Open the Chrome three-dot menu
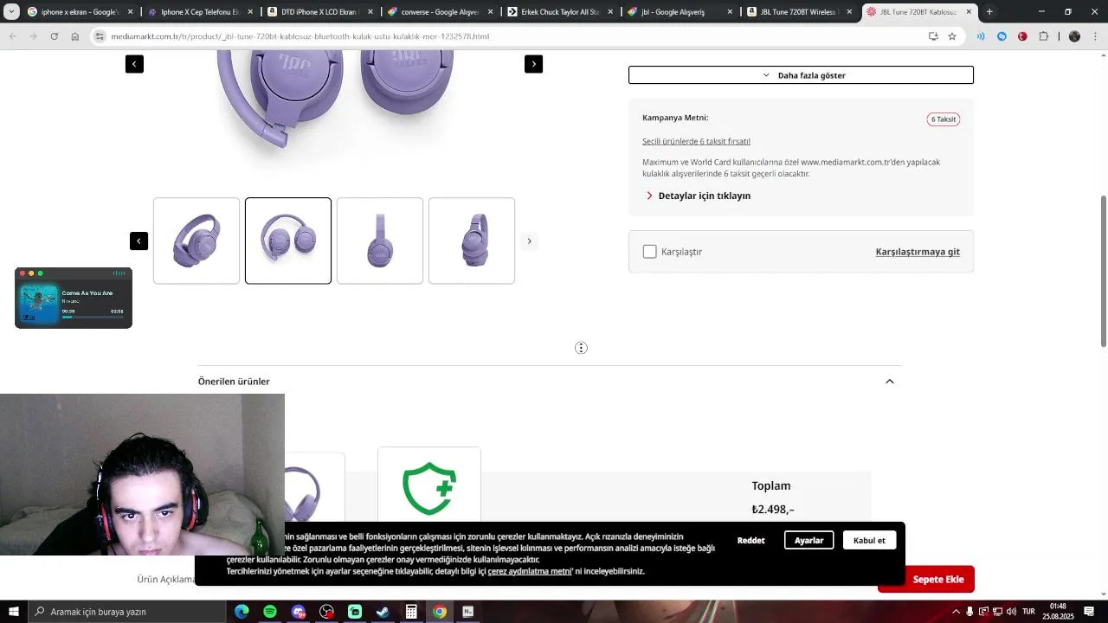 click(x=1095, y=36)
